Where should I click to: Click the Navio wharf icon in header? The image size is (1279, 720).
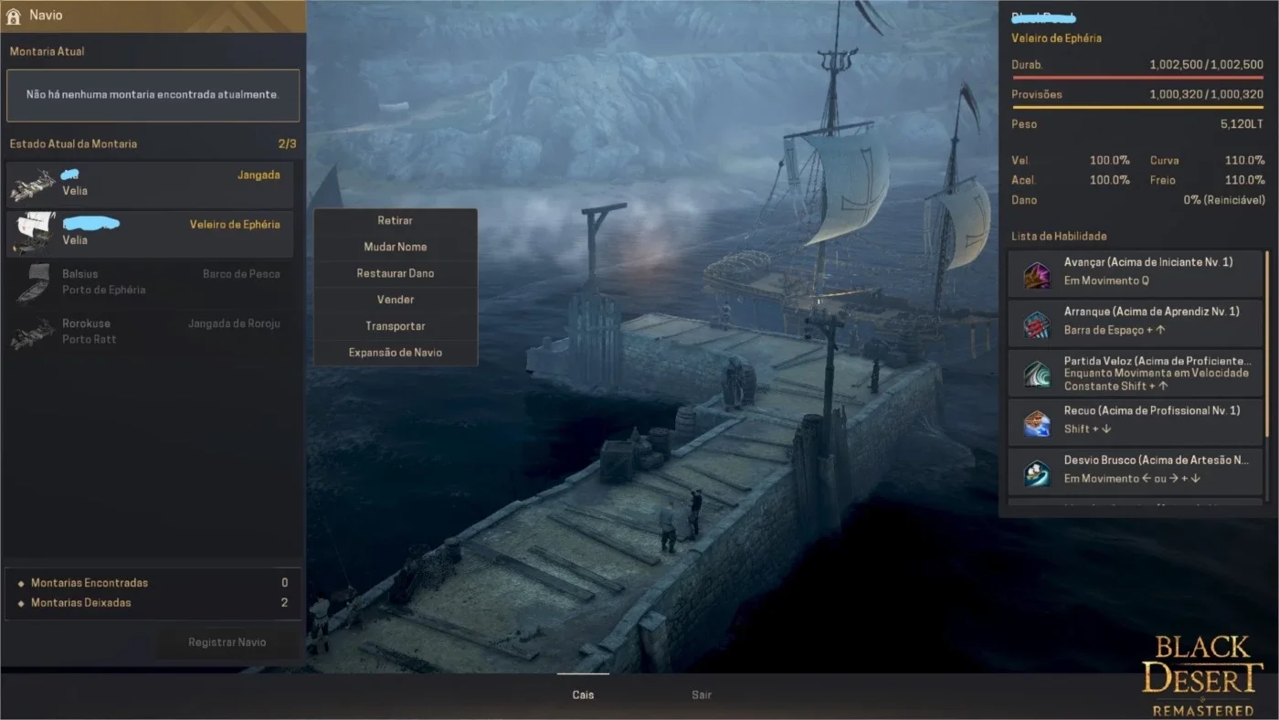point(14,16)
